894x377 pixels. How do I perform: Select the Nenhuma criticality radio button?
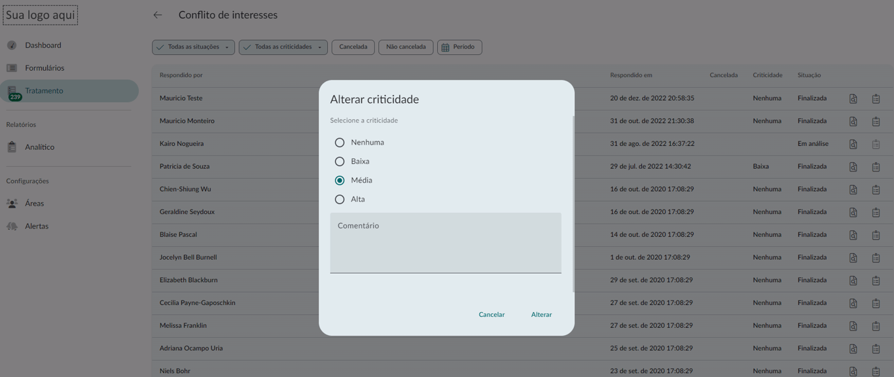(x=340, y=142)
